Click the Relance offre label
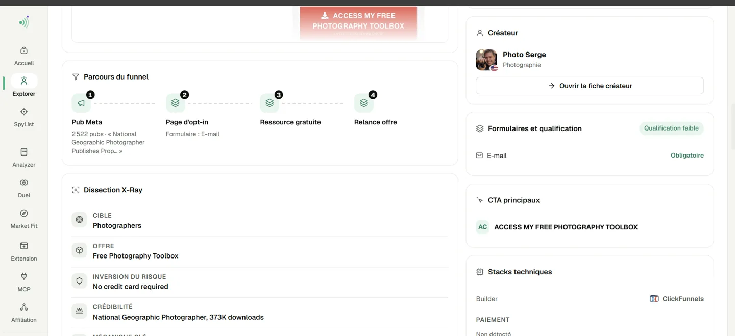 [x=376, y=122]
